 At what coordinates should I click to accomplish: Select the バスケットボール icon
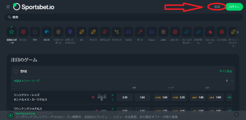click(58, 32)
